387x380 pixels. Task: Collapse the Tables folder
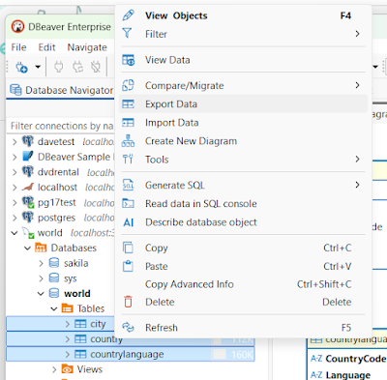[x=54, y=308]
